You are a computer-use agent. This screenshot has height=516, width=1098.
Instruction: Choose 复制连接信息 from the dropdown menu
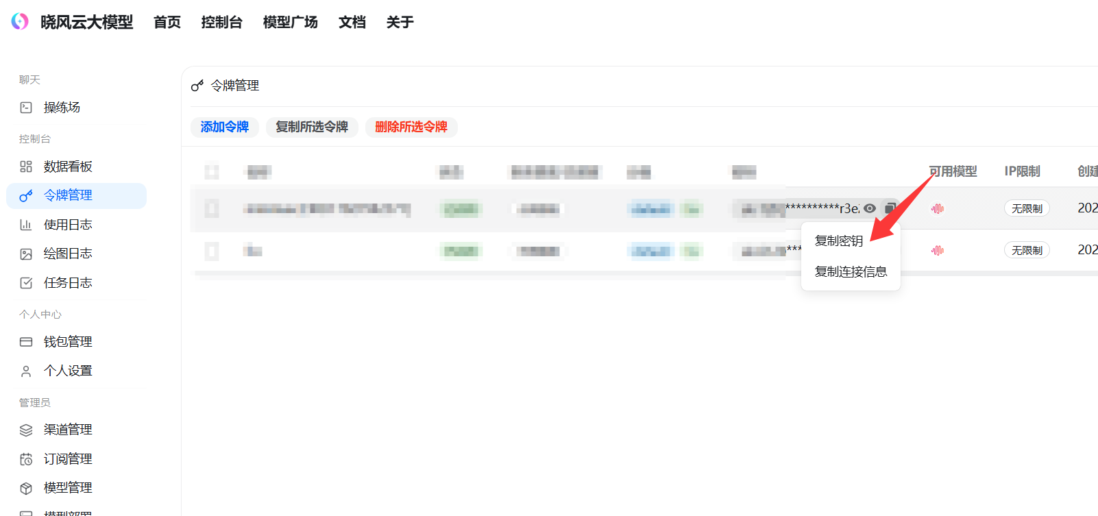851,272
